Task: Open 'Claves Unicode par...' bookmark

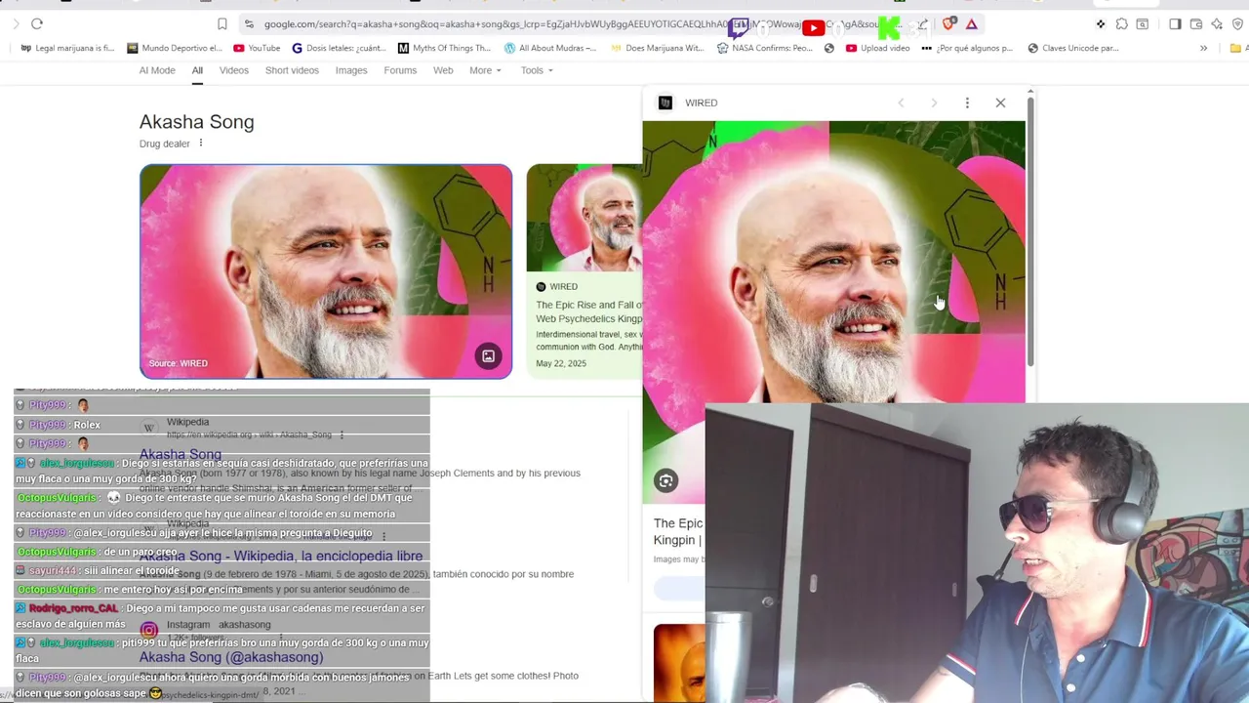Action: [x=1072, y=48]
